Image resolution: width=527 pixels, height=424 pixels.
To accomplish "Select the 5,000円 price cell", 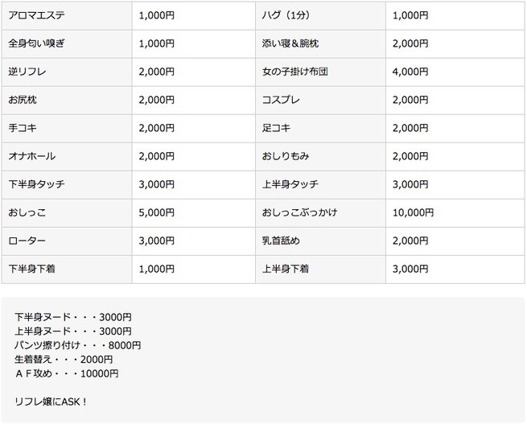I will pos(156,212).
